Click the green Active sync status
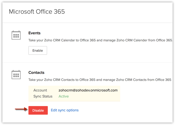This screenshot has width=175, height=125. (64, 96)
